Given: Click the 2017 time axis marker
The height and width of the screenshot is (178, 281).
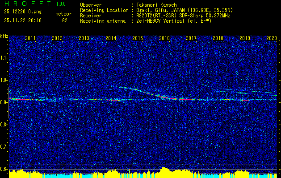Looking at the screenshot, I should pyautogui.click(x=191, y=38).
